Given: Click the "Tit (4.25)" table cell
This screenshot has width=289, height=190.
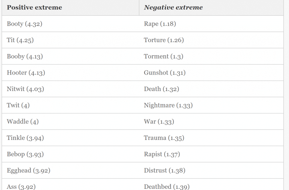Looking at the screenshot, I should pos(21,40).
